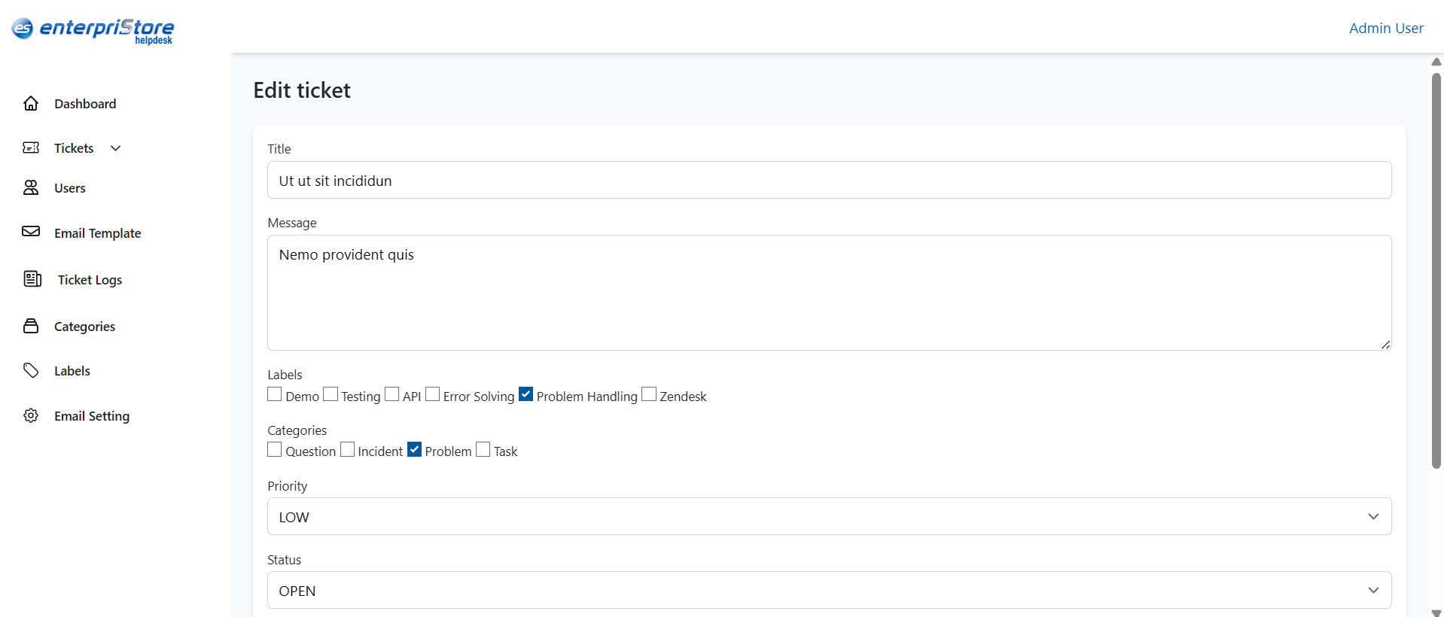Image resolution: width=1444 pixels, height=617 pixels.
Task: Click the Email Template envelope icon
Action: pyautogui.click(x=31, y=232)
